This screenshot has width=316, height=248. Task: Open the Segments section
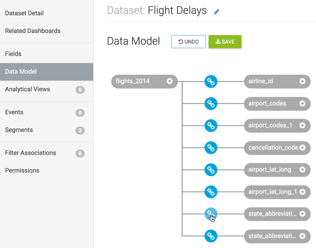pos(19,130)
